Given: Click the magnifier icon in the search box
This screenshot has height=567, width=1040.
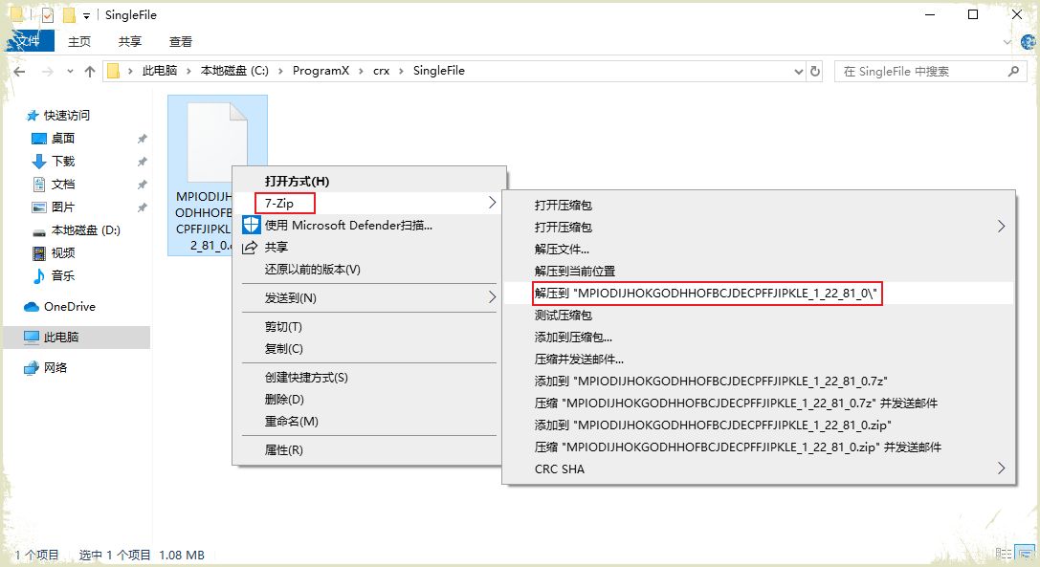Looking at the screenshot, I should (x=1013, y=72).
